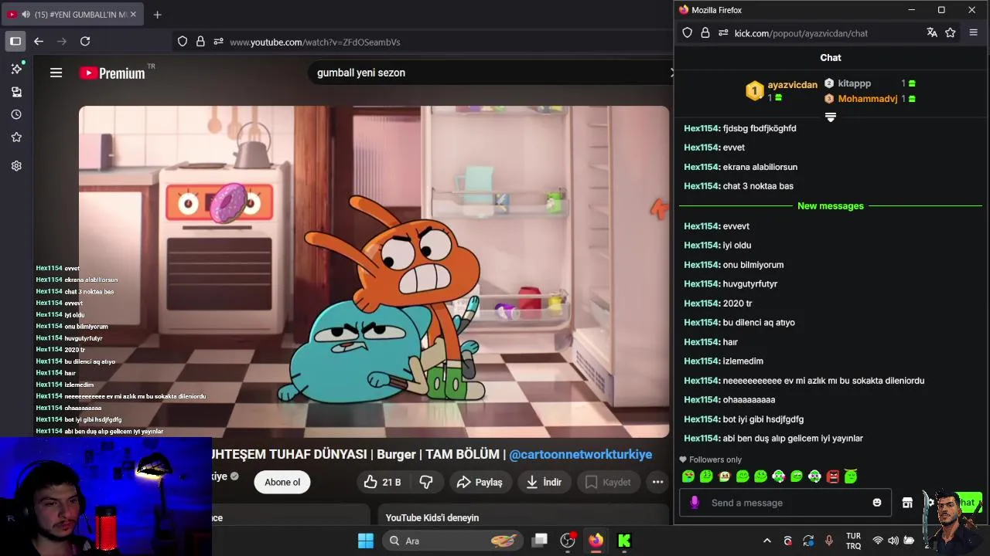This screenshot has width=990, height=556.
Task: Open the Kick app on the taskbar
Action: [x=624, y=541]
